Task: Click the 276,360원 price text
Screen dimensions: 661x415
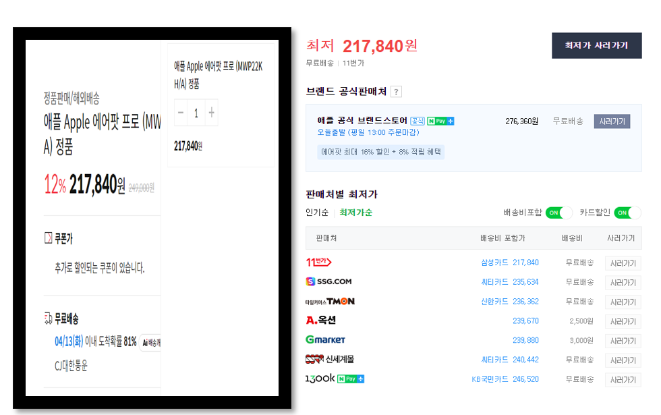Action: tap(521, 121)
